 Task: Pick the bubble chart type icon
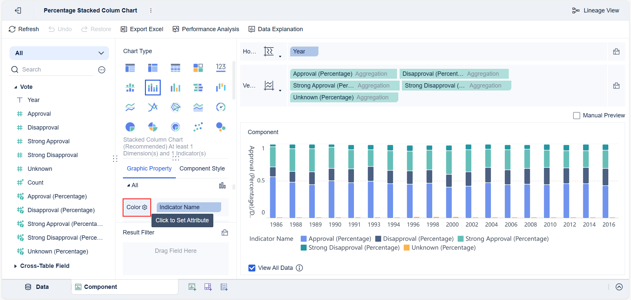coord(221,127)
